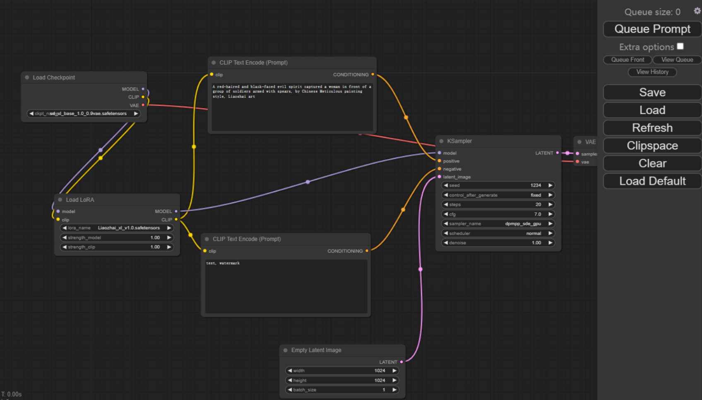Adjust the denoise value field
The width and height of the screenshot is (702, 400).
point(498,243)
